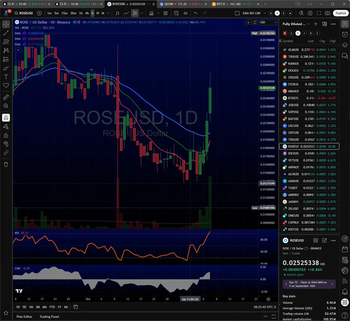Select the trend line drawing tool

[x=6, y=33]
